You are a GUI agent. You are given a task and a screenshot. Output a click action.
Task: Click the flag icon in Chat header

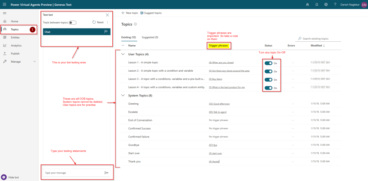106,32
